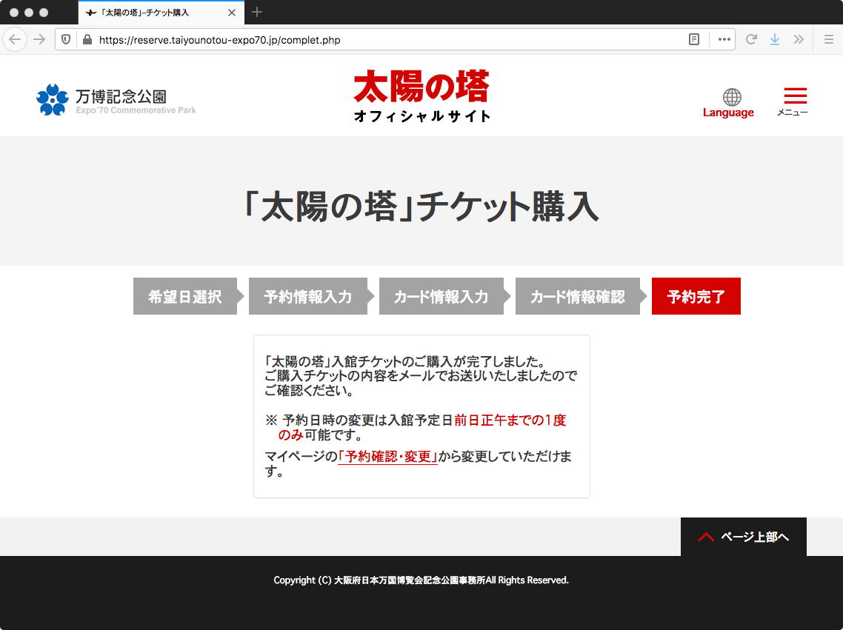Click the 予約情報入力 step
Screen dimensions: 843x630
(x=307, y=296)
